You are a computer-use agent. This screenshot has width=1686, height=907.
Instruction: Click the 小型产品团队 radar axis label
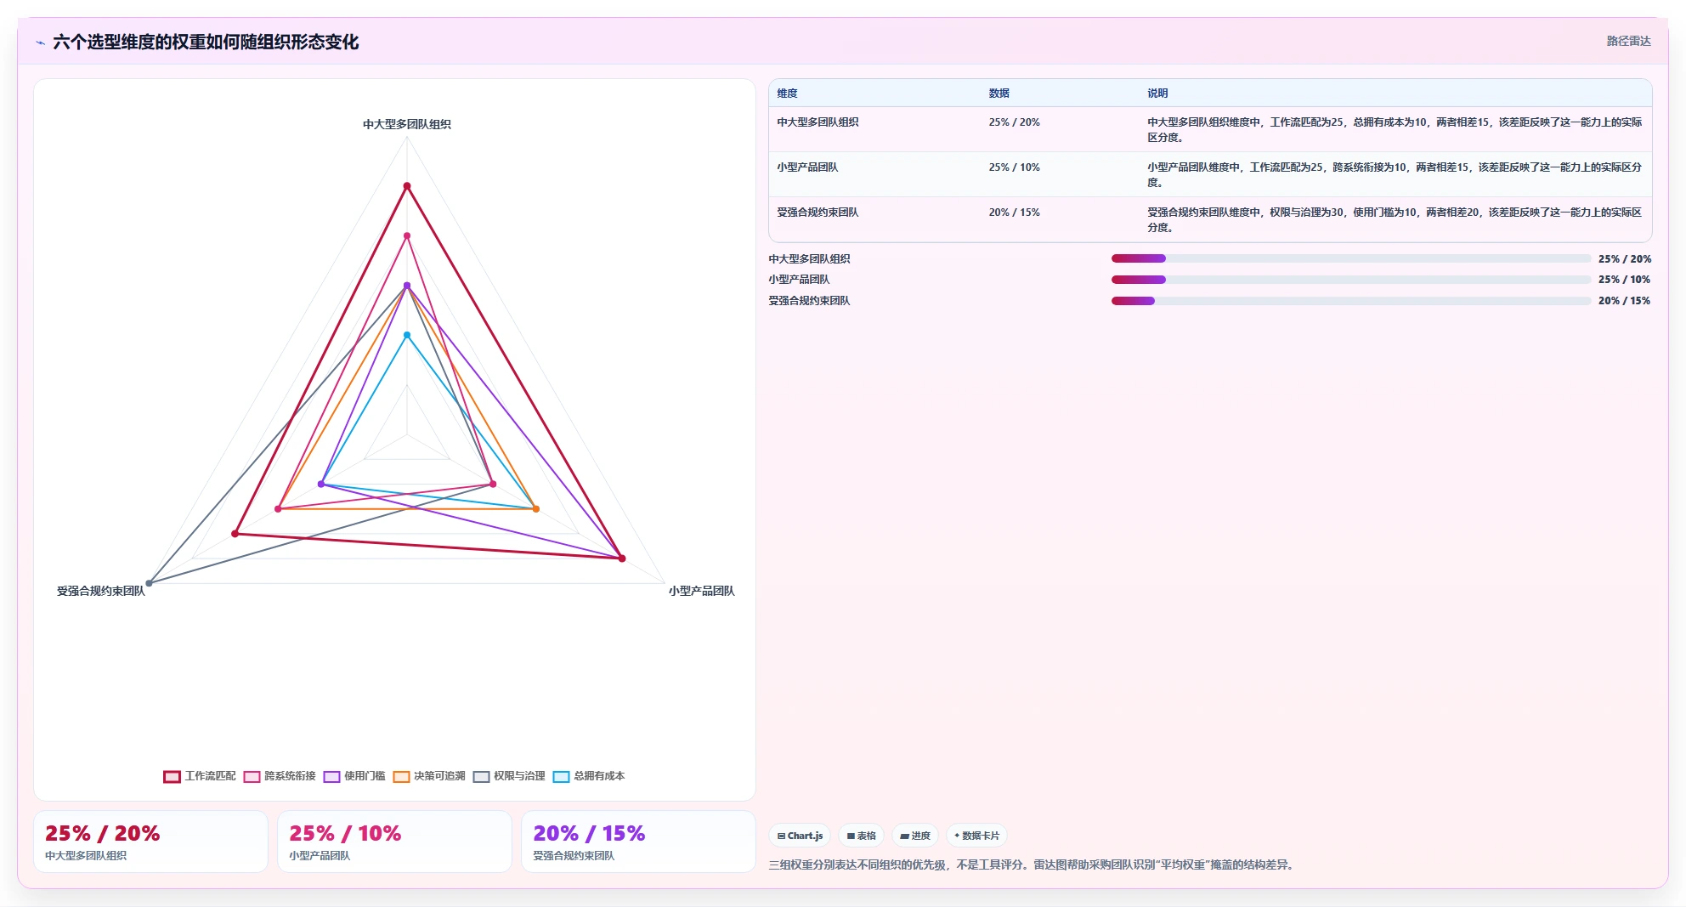(701, 591)
